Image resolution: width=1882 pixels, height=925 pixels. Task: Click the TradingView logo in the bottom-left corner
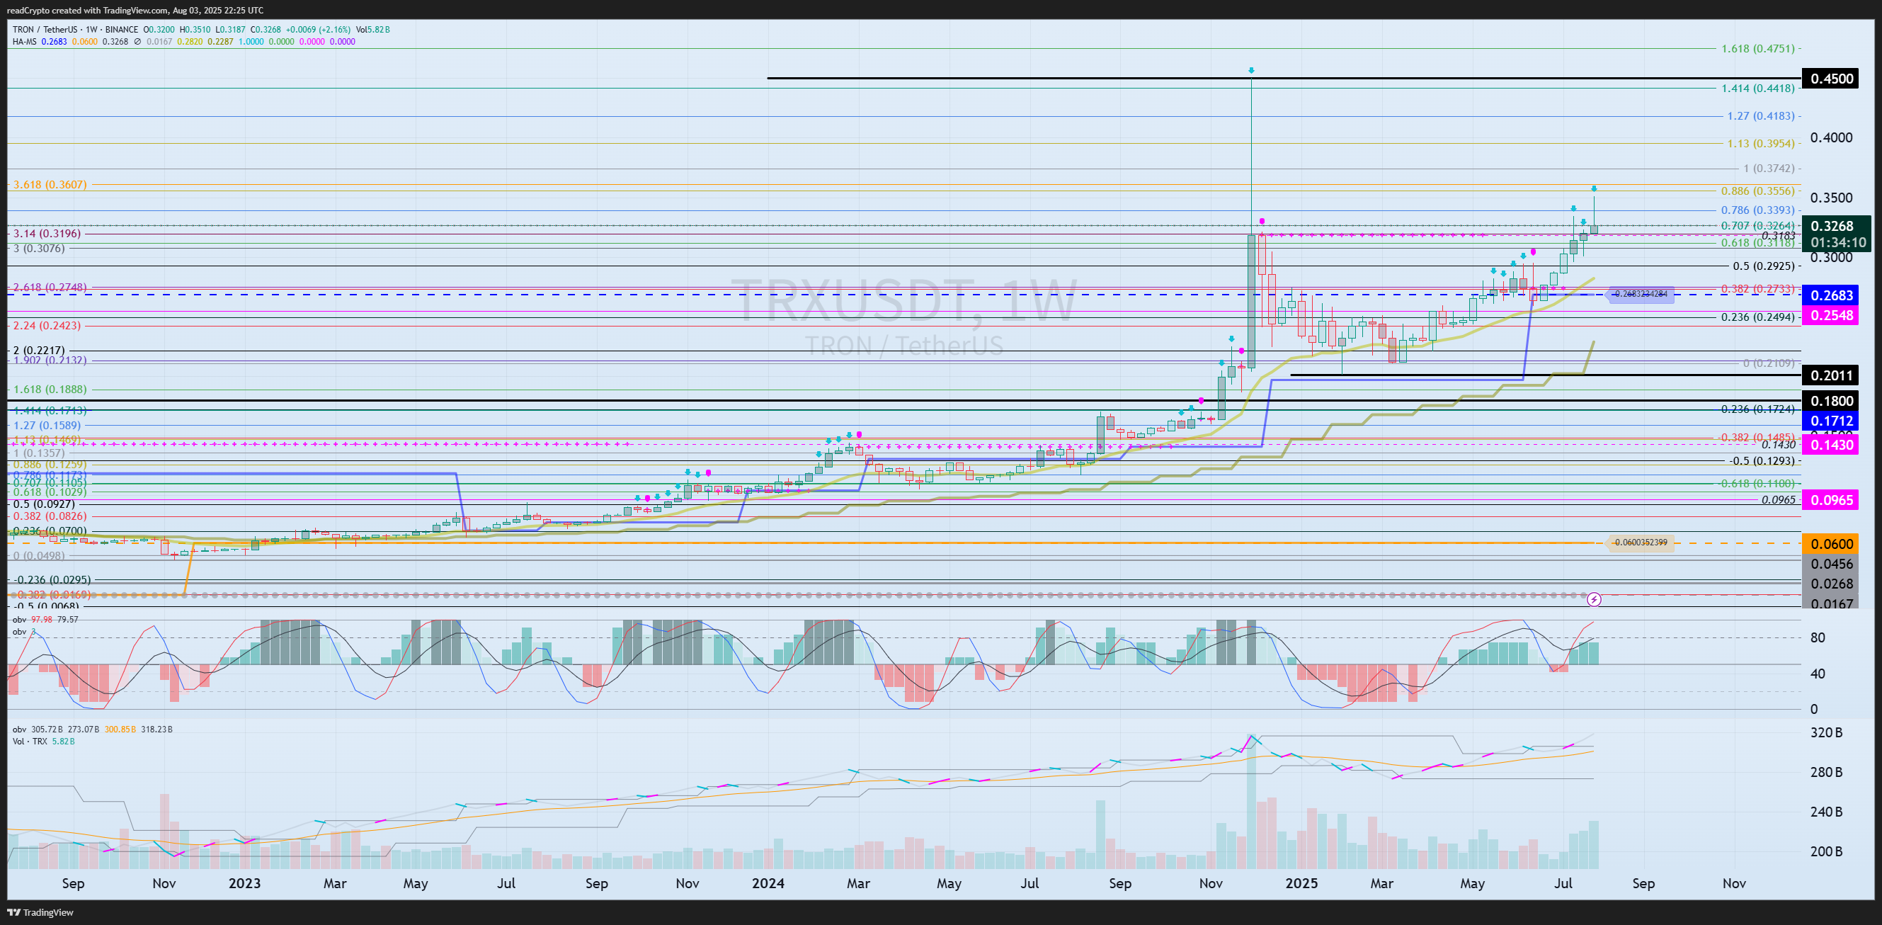40,912
